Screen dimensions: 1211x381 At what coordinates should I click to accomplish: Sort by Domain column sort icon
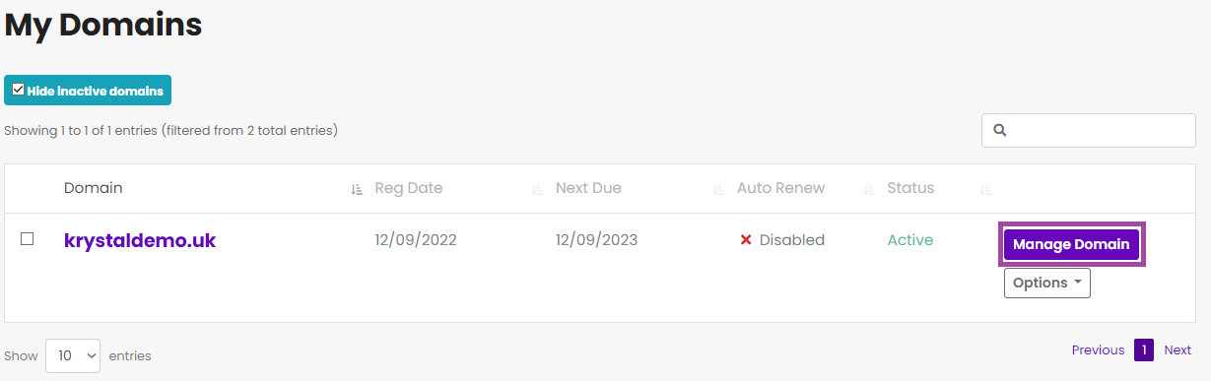click(357, 189)
